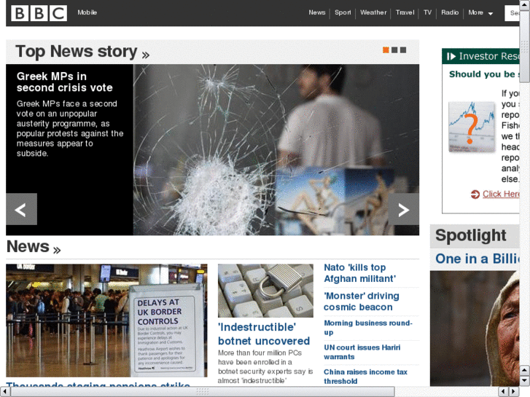This screenshot has width=530, height=397.
Task: Open the Radio menu item
Action: pyautogui.click(x=450, y=12)
